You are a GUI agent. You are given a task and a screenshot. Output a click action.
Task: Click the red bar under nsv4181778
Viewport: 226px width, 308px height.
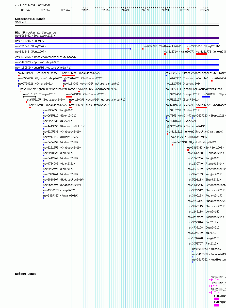[x=202, y=54]
